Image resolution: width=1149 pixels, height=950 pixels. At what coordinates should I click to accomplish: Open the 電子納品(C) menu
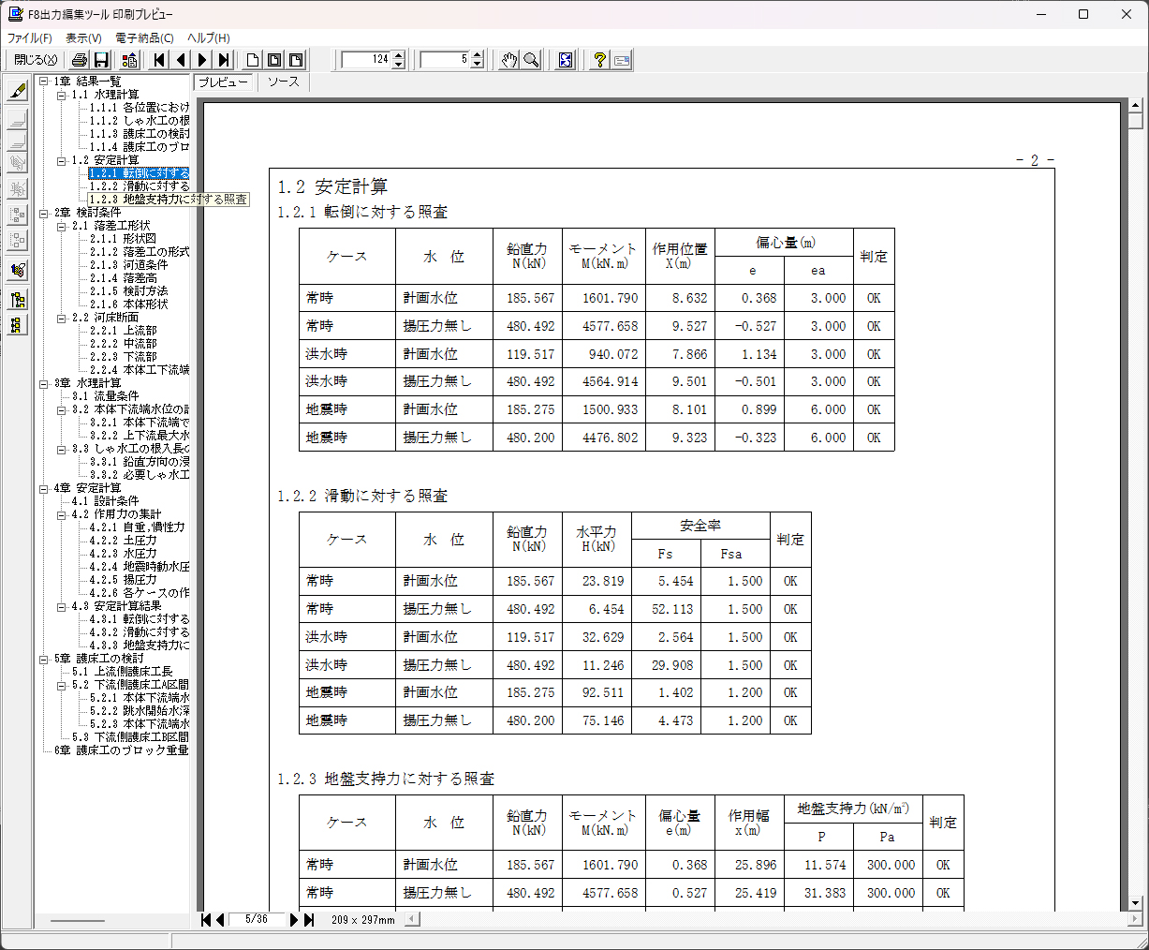point(144,38)
